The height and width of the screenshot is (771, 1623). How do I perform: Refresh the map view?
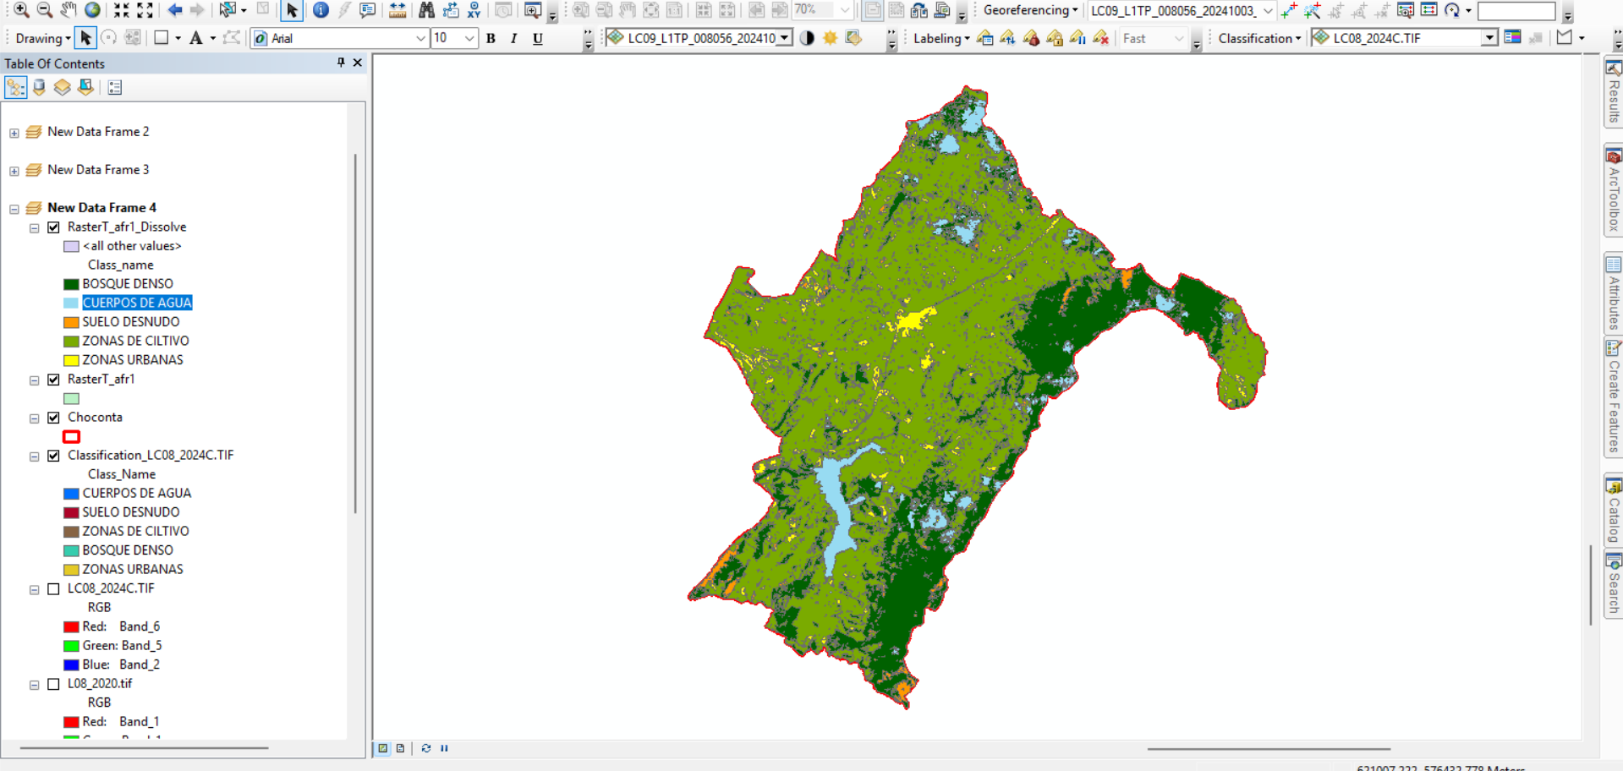click(x=425, y=748)
